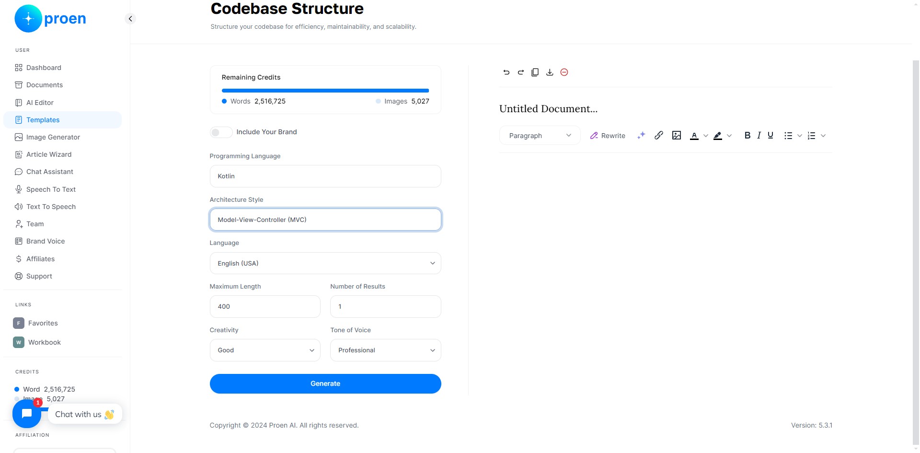
Task: Expand bulleted list style options arrow
Action: (800, 136)
